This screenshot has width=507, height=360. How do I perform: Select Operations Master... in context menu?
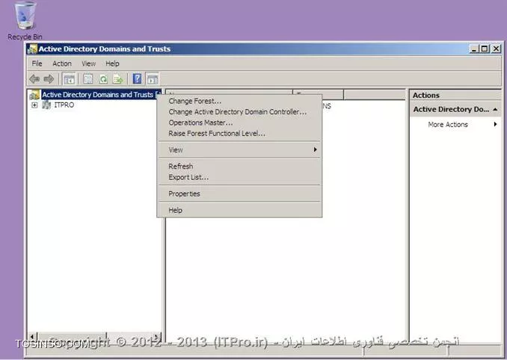[x=239, y=122]
